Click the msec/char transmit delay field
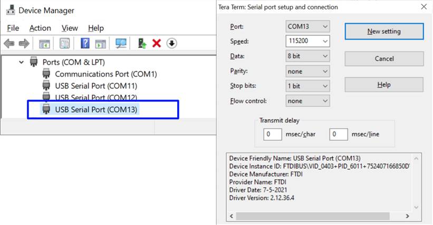 pyautogui.click(x=272, y=134)
